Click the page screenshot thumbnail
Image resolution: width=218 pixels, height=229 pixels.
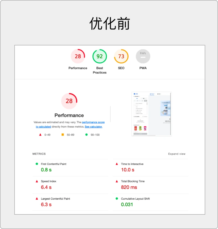pyautogui.click(x=152, y=114)
